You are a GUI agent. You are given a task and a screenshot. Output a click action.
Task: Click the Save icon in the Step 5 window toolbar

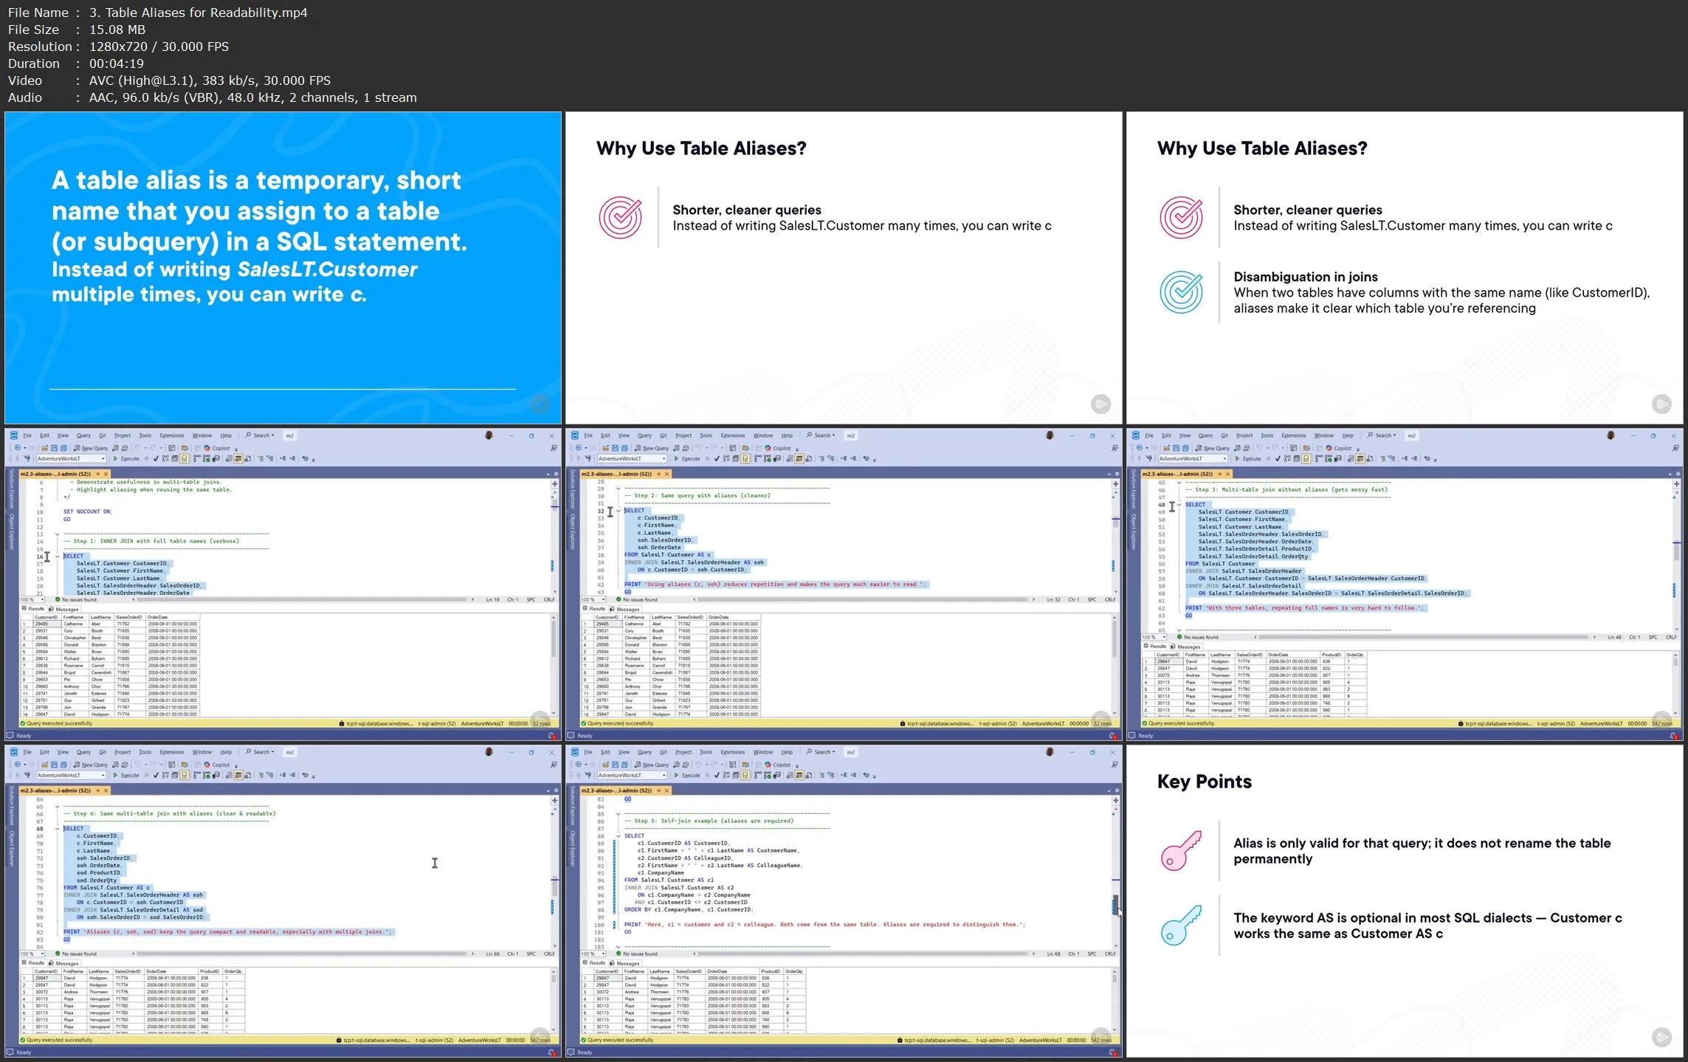click(x=615, y=765)
